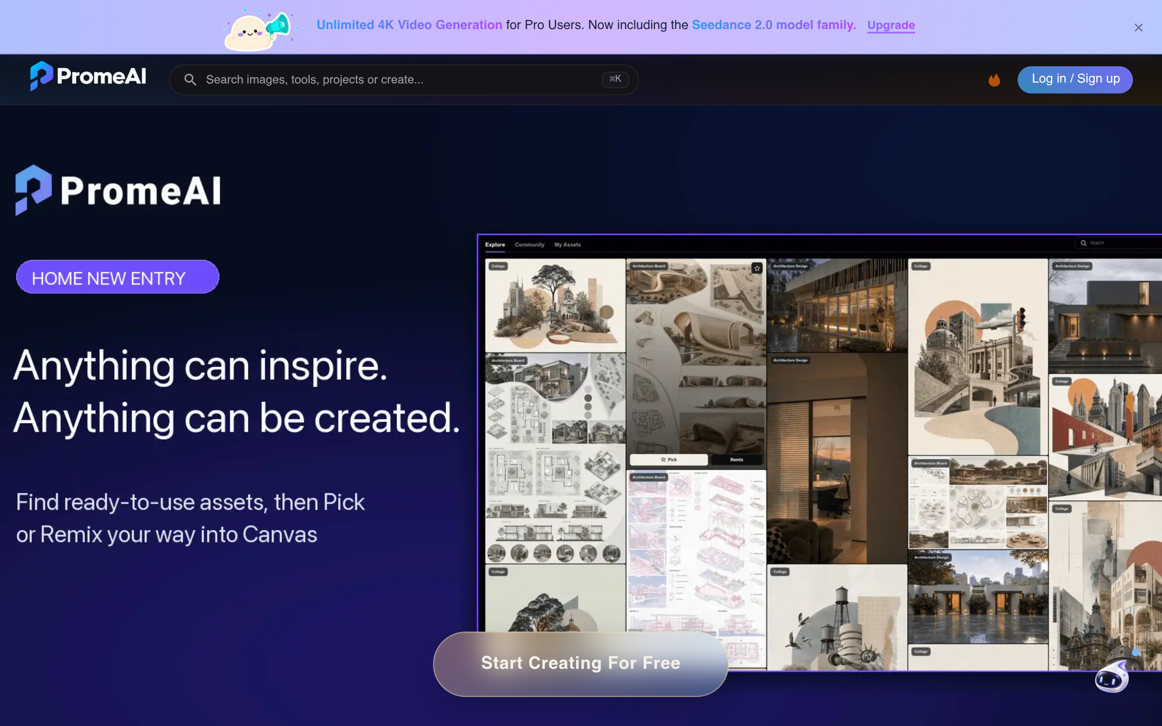Focus the search images and tools field
Screen dimensions: 1162x726
[404, 80]
